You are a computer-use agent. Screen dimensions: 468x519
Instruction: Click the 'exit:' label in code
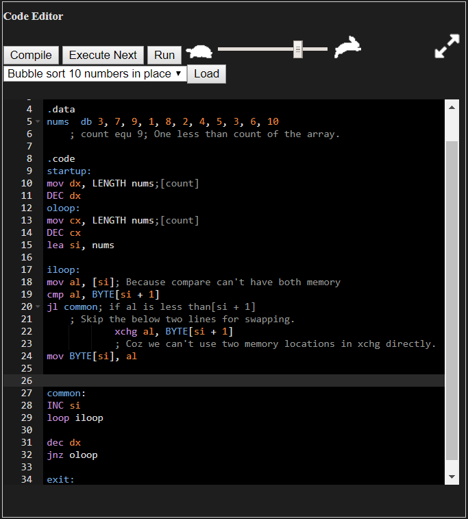coord(60,479)
